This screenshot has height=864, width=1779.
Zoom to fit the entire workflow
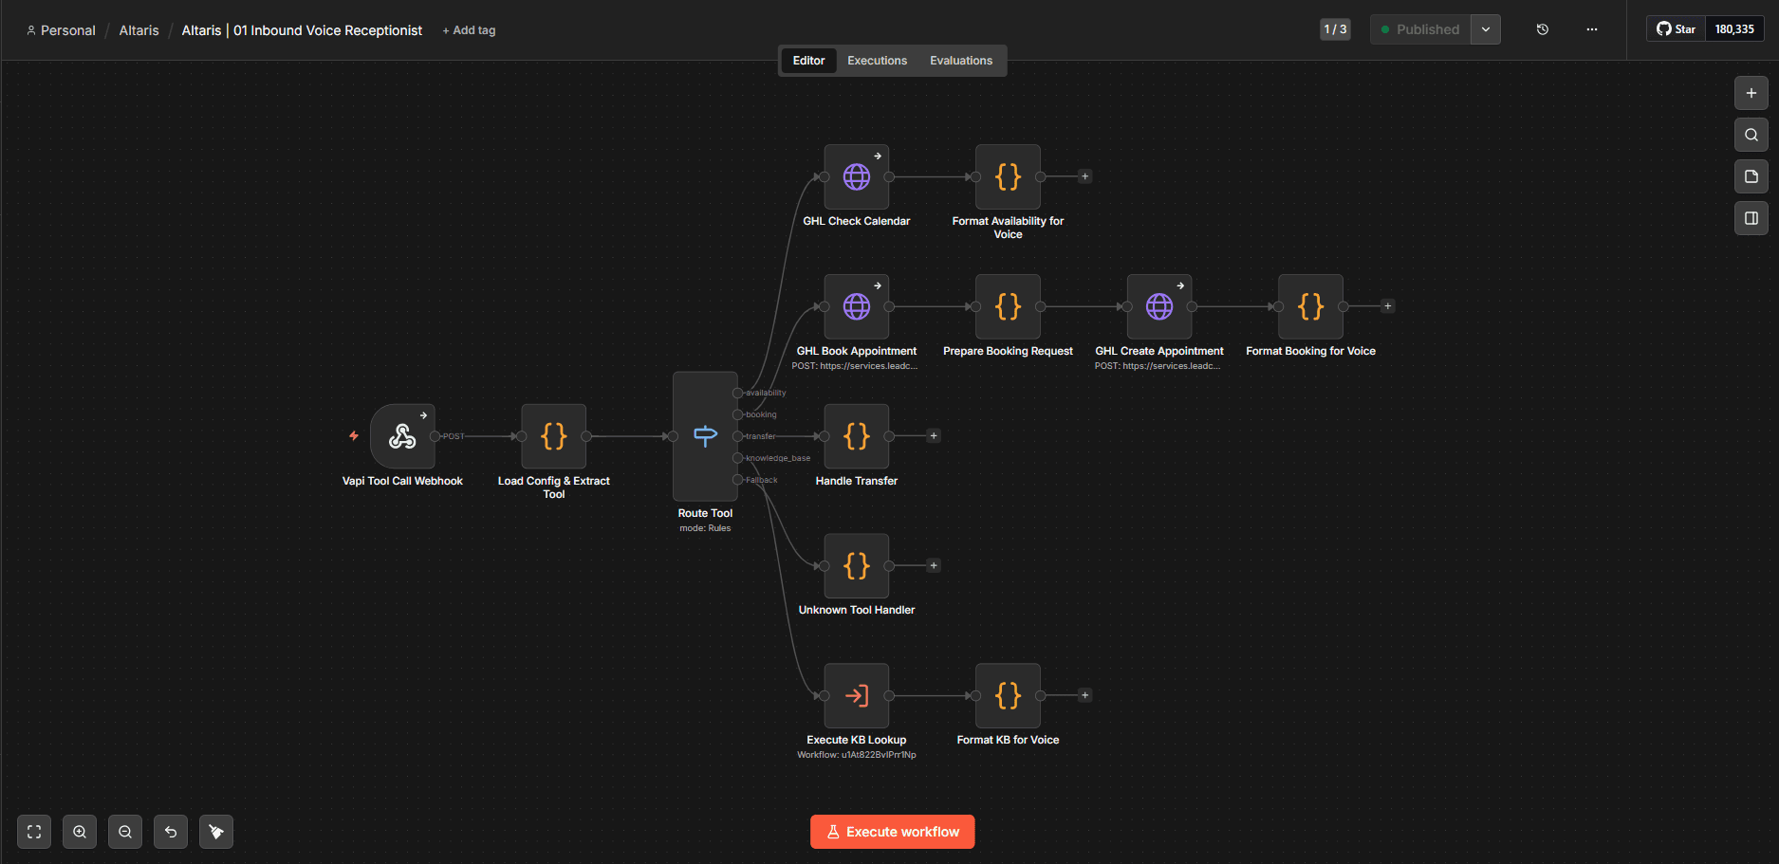[33, 832]
